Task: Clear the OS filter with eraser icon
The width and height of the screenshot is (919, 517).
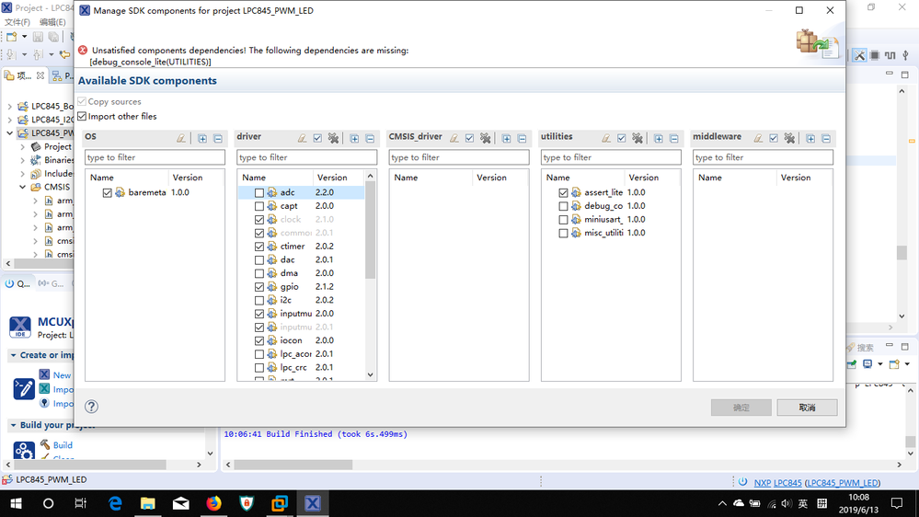Action: click(181, 138)
